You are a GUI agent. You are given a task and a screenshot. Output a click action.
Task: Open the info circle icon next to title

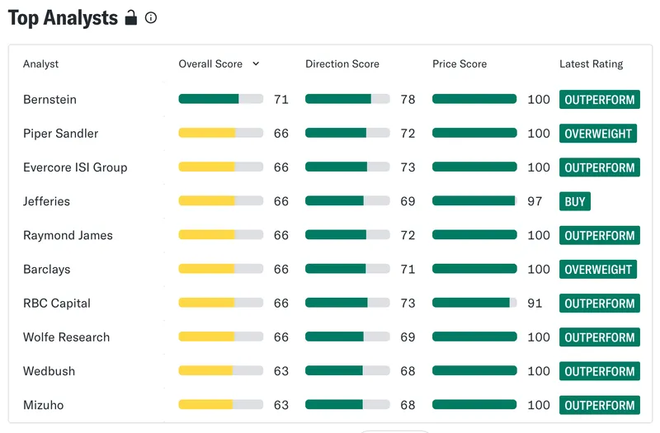[x=151, y=17]
